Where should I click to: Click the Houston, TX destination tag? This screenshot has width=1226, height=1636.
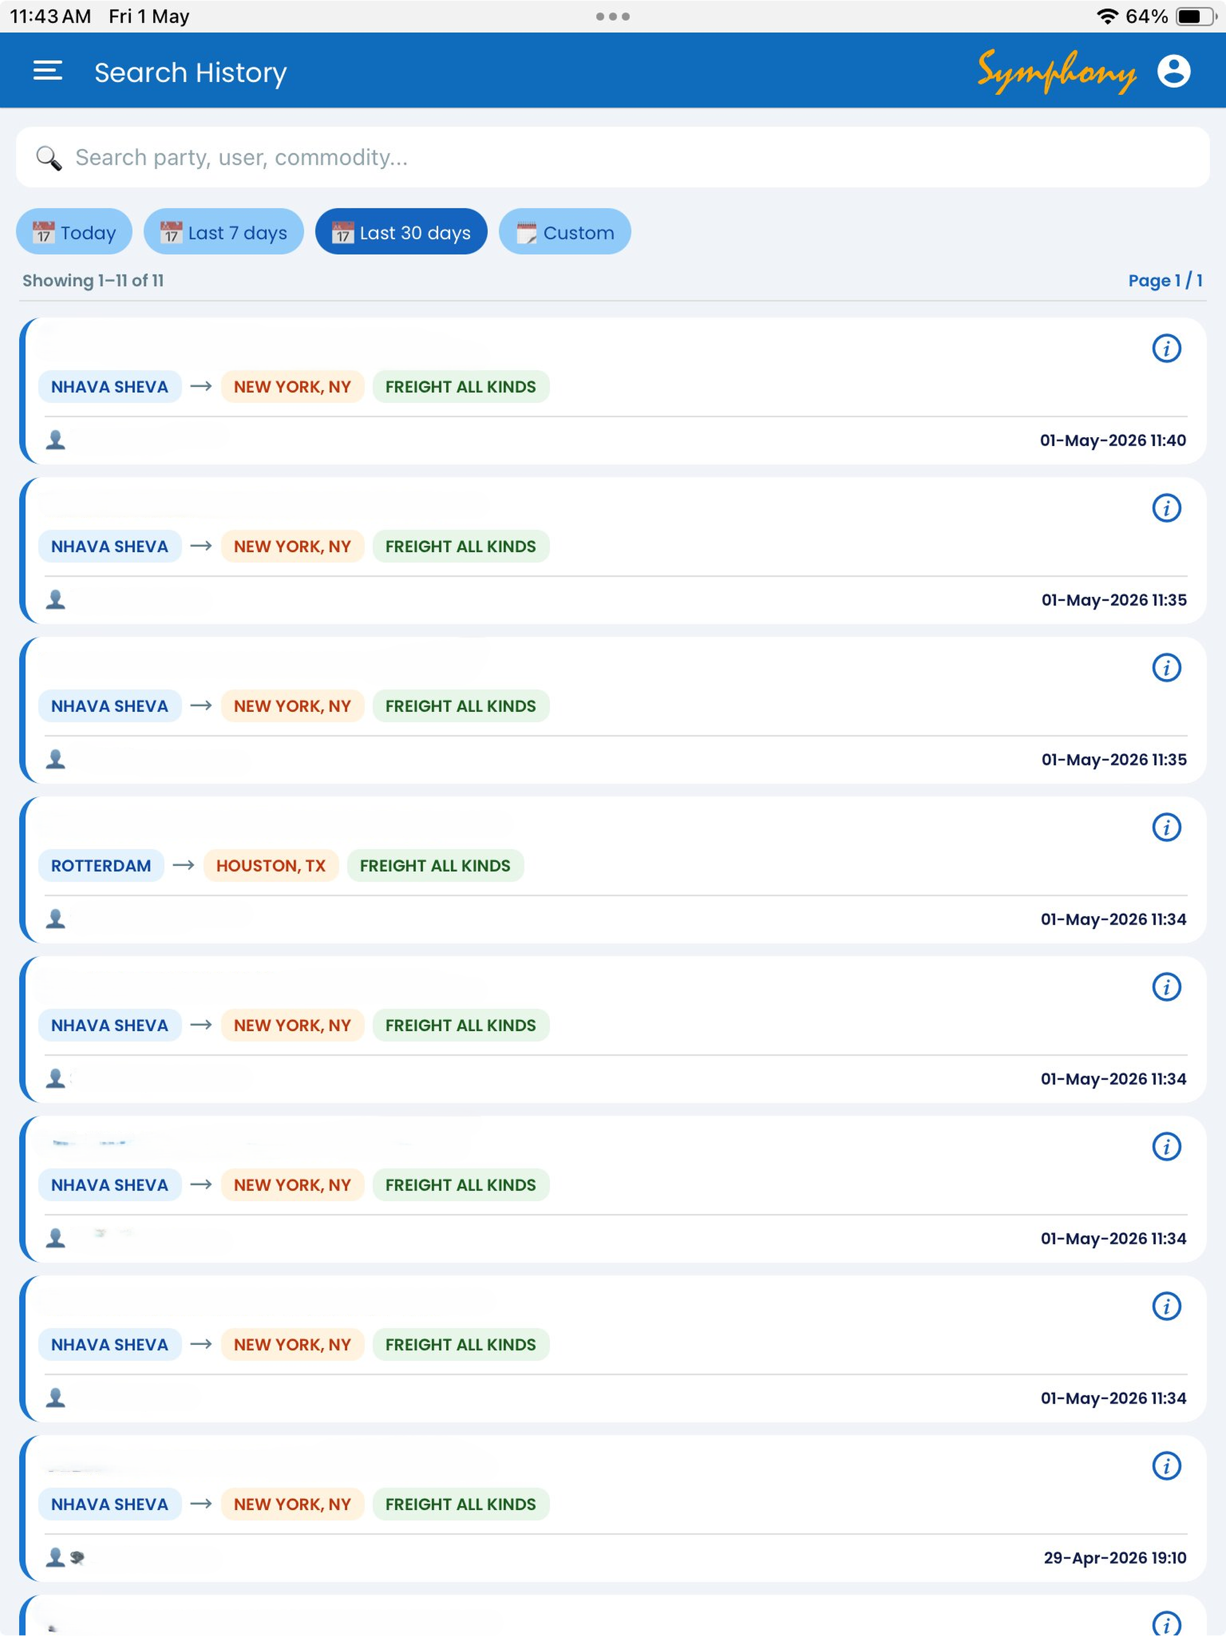(x=271, y=866)
